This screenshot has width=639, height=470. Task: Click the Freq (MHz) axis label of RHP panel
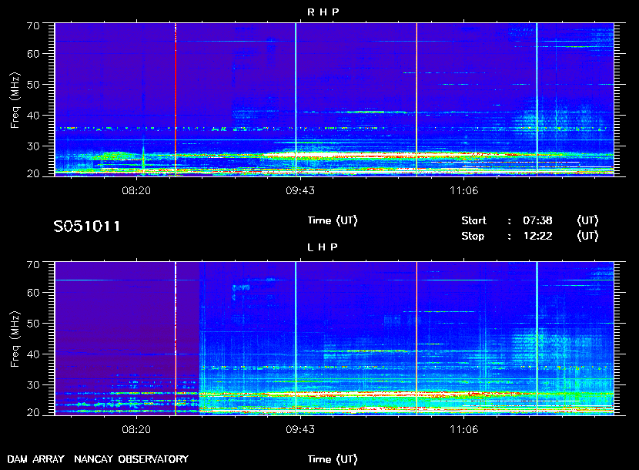pyautogui.click(x=15, y=101)
